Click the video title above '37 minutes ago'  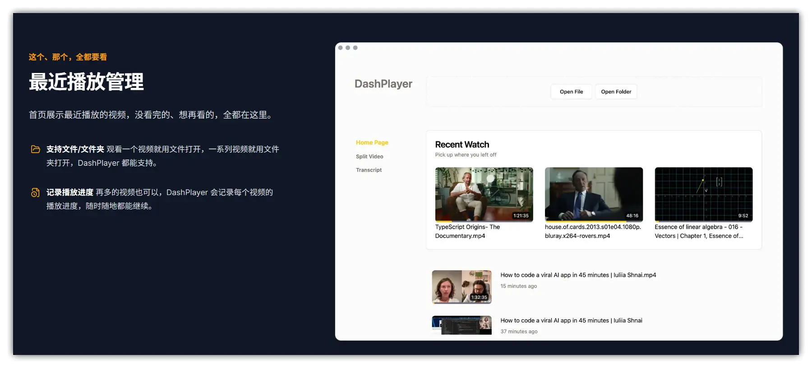coord(571,320)
